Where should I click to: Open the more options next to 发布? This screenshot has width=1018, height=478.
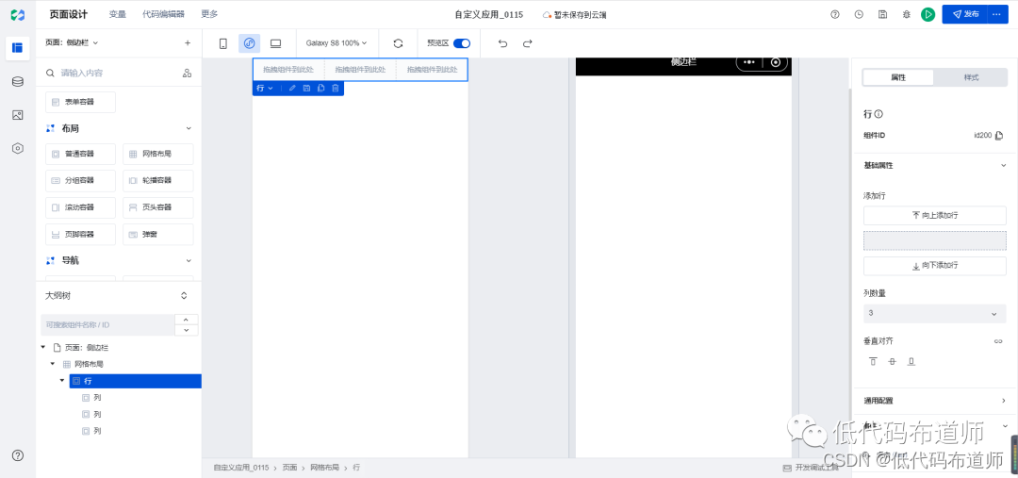(997, 14)
